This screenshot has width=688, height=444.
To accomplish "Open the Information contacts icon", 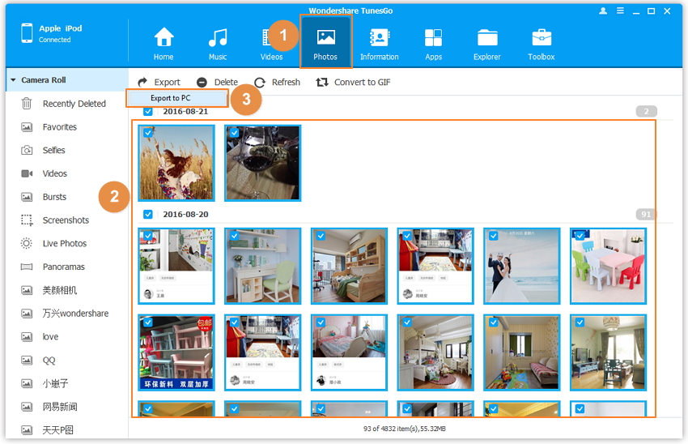I will point(379,38).
